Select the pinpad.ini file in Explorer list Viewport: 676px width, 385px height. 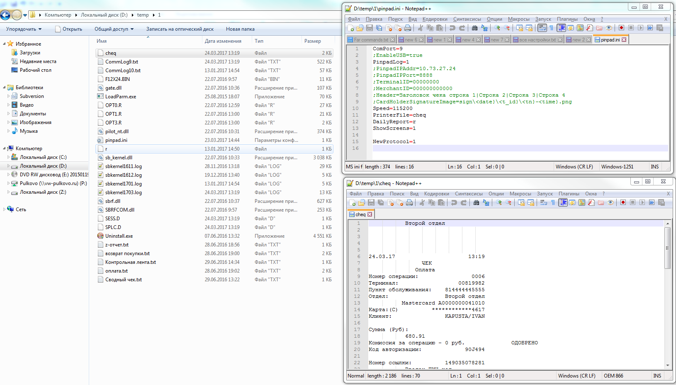(x=116, y=140)
